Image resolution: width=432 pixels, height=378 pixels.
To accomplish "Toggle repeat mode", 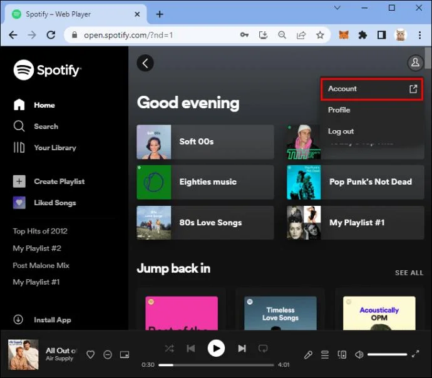I will point(263,349).
